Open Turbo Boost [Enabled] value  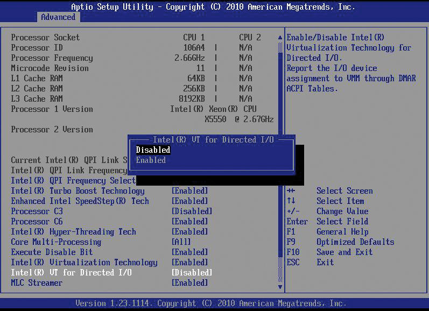189,190
